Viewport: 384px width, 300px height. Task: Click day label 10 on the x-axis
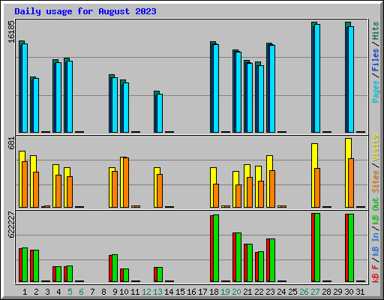tap(124, 292)
